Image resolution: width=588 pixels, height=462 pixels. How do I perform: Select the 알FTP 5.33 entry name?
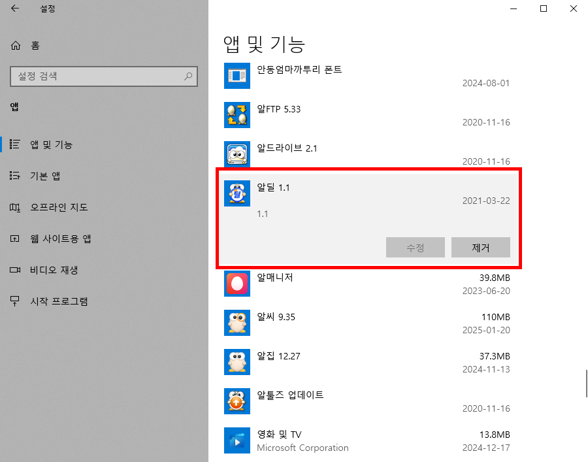click(278, 109)
